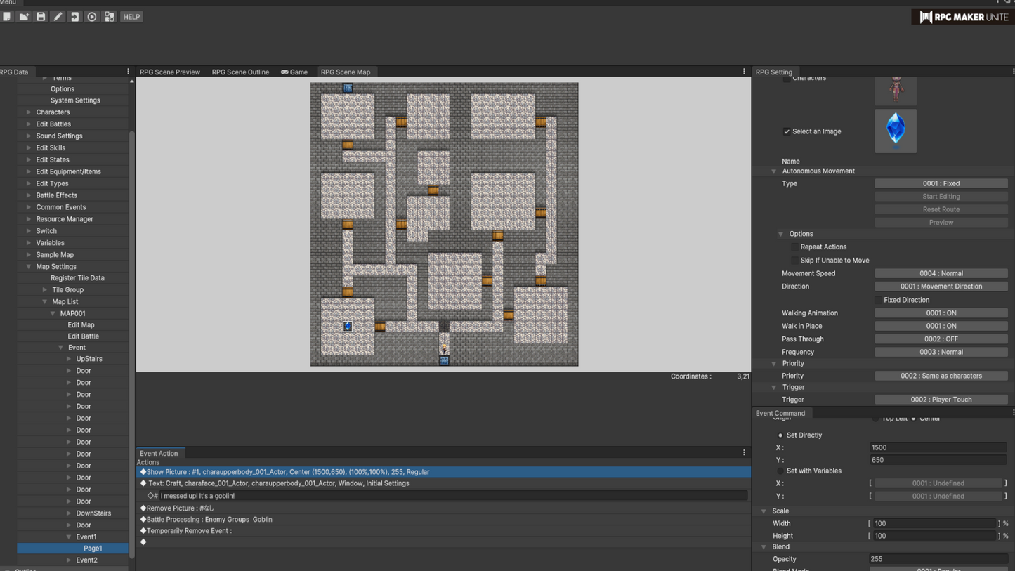Create a new project via the New File icon
The height and width of the screenshot is (571, 1015).
pos(7,16)
